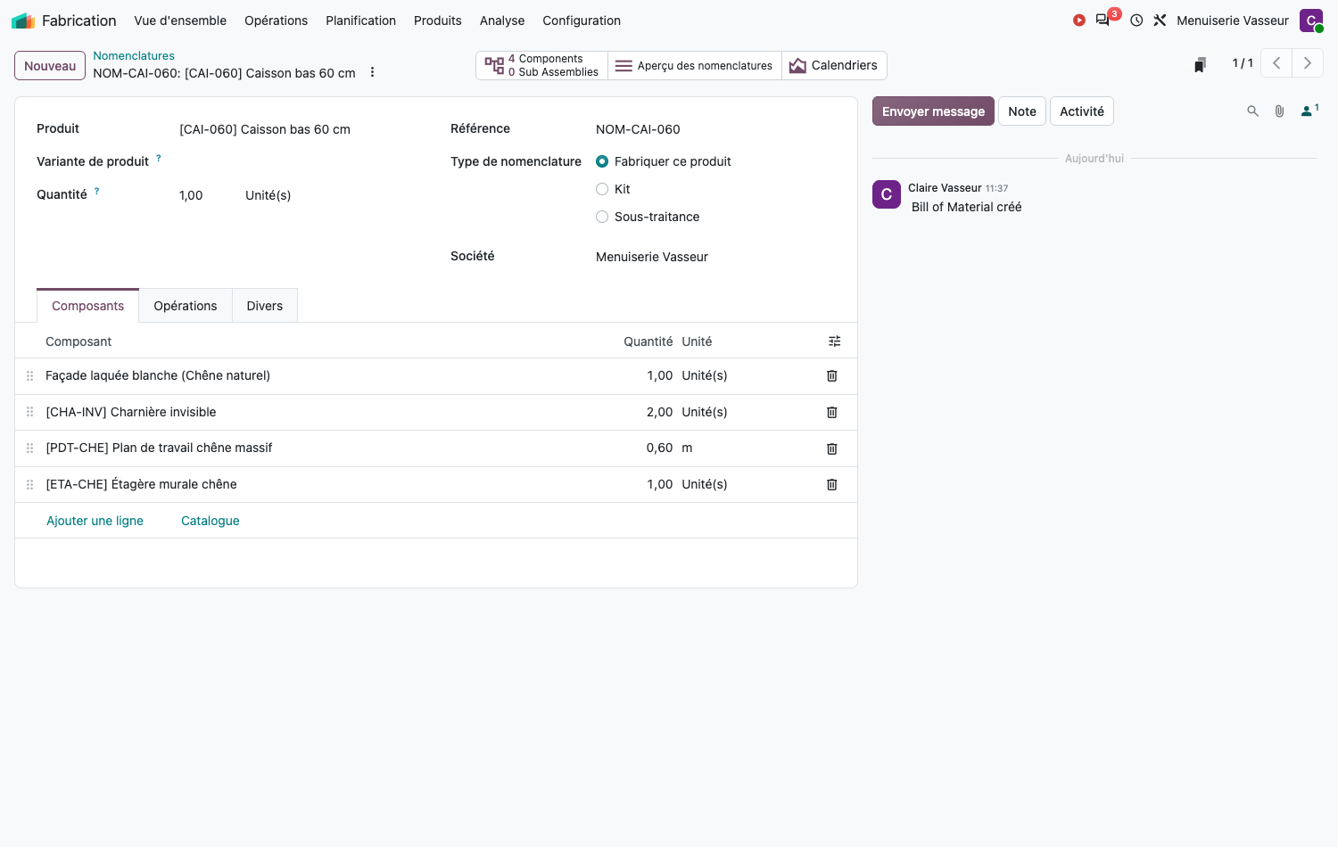Viewport: 1338px width, 847px height.
Task: Open the actions three-dots menu
Action: click(373, 72)
